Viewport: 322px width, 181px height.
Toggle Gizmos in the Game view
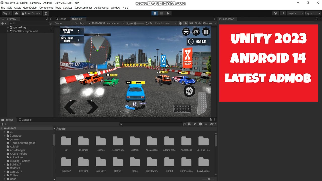[208, 23]
